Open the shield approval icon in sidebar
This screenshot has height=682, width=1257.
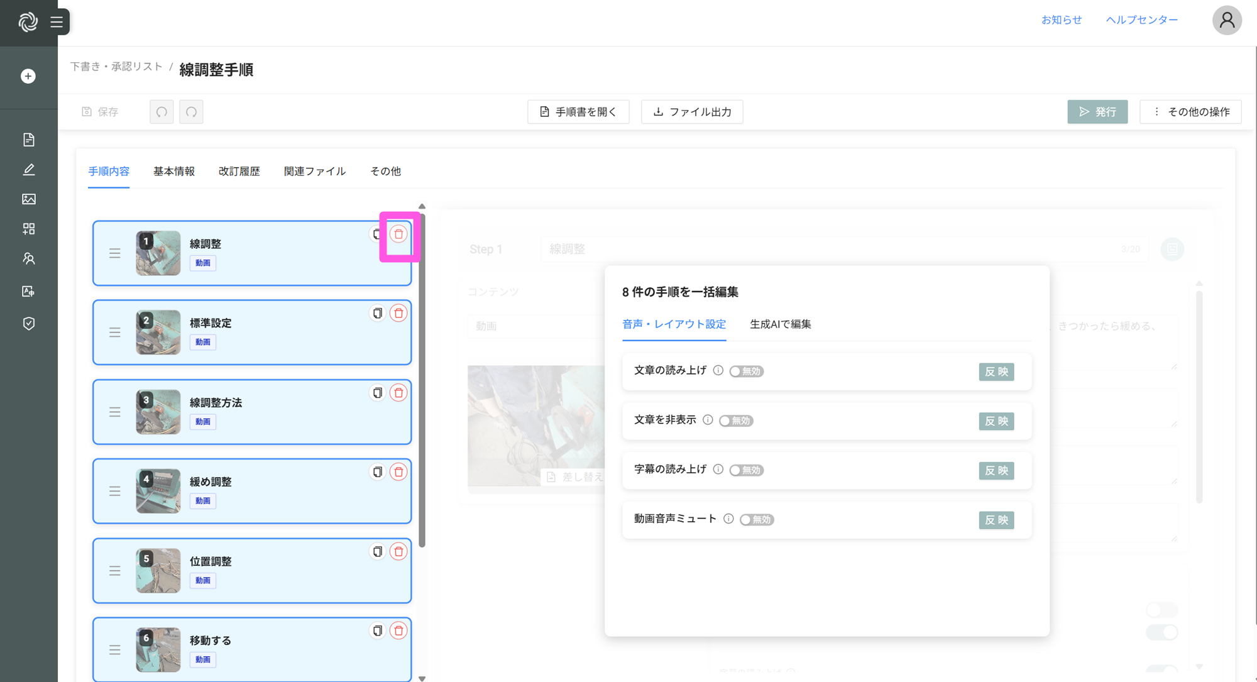pyautogui.click(x=28, y=323)
